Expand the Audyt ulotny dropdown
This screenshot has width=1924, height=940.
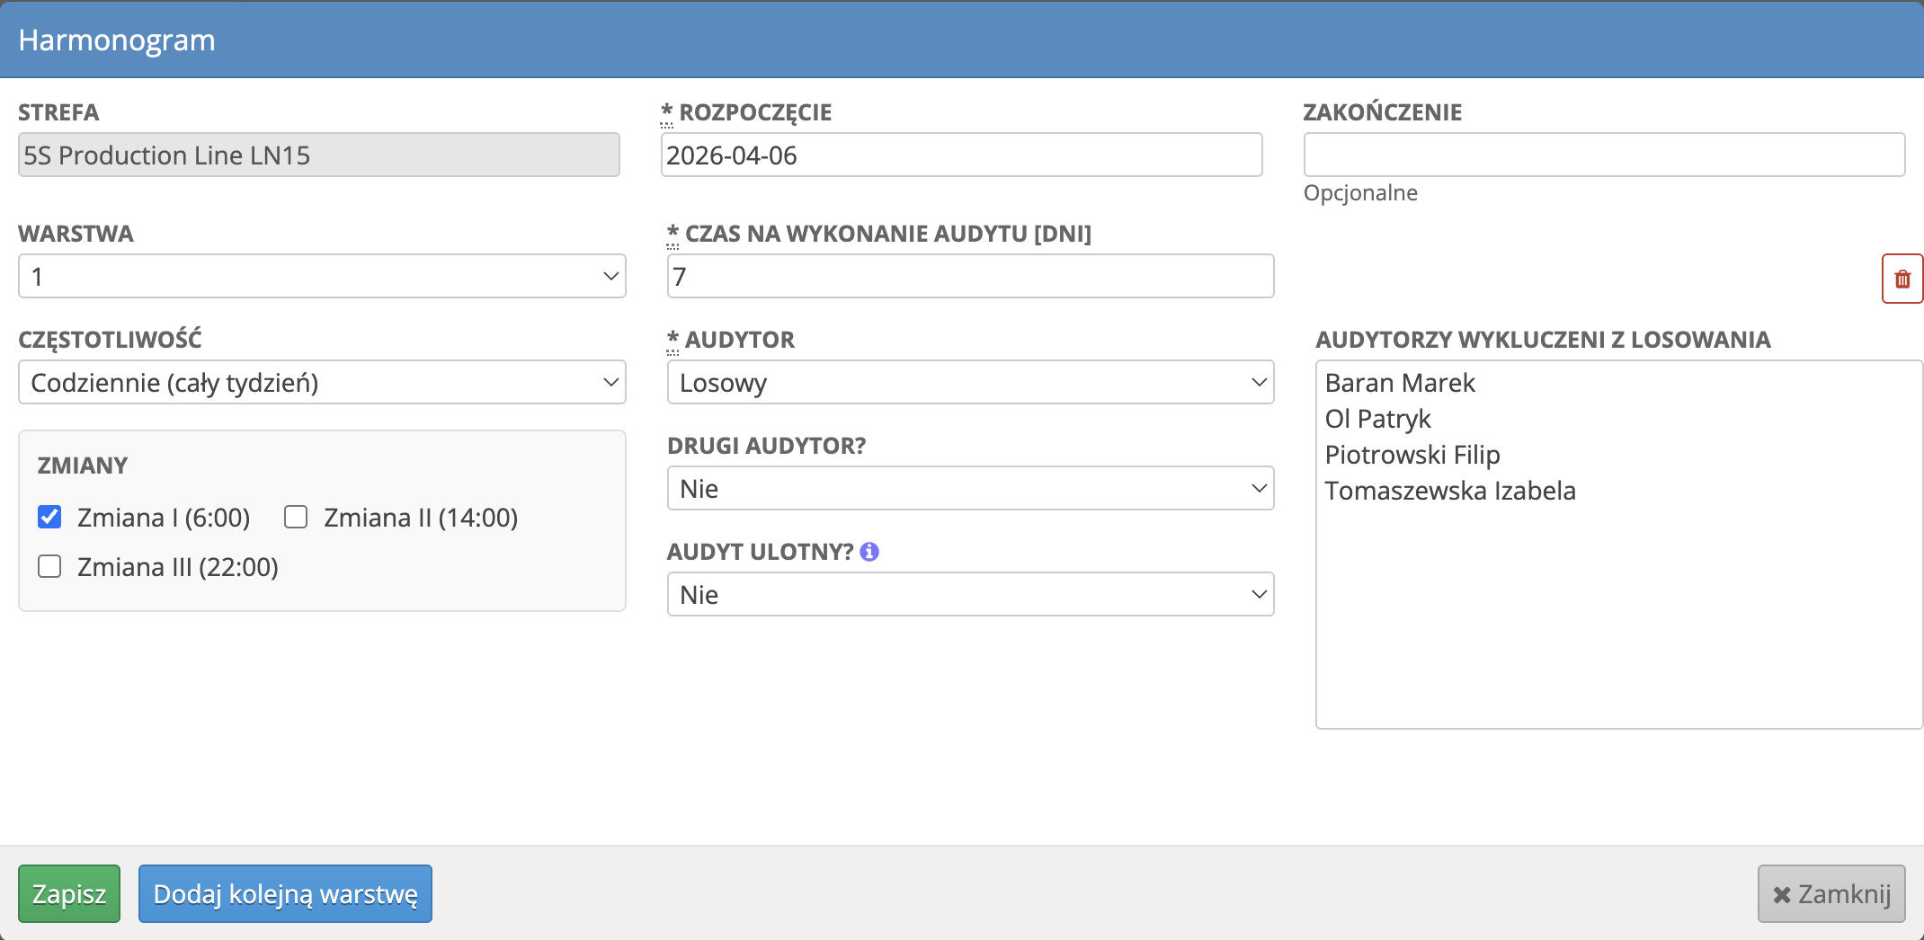pyautogui.click(x=970, y=594)
